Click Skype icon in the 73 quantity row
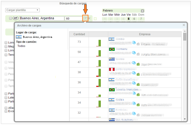The height and width of the screenshot is (125, 192). [x=134, y=42]
